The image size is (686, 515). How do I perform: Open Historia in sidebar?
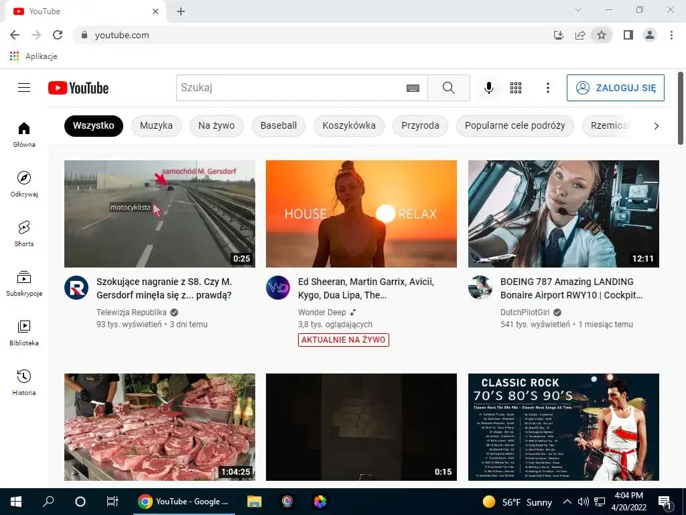point(24,383)
